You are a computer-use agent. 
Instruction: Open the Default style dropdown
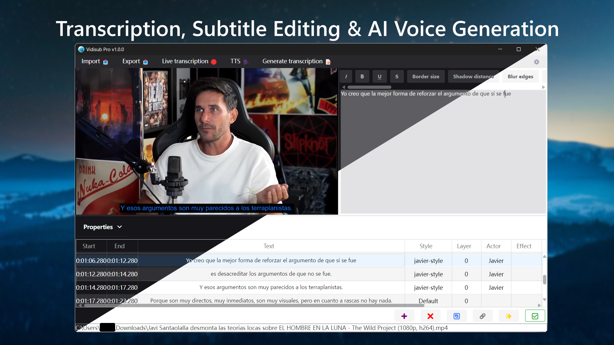click(428, 301)
